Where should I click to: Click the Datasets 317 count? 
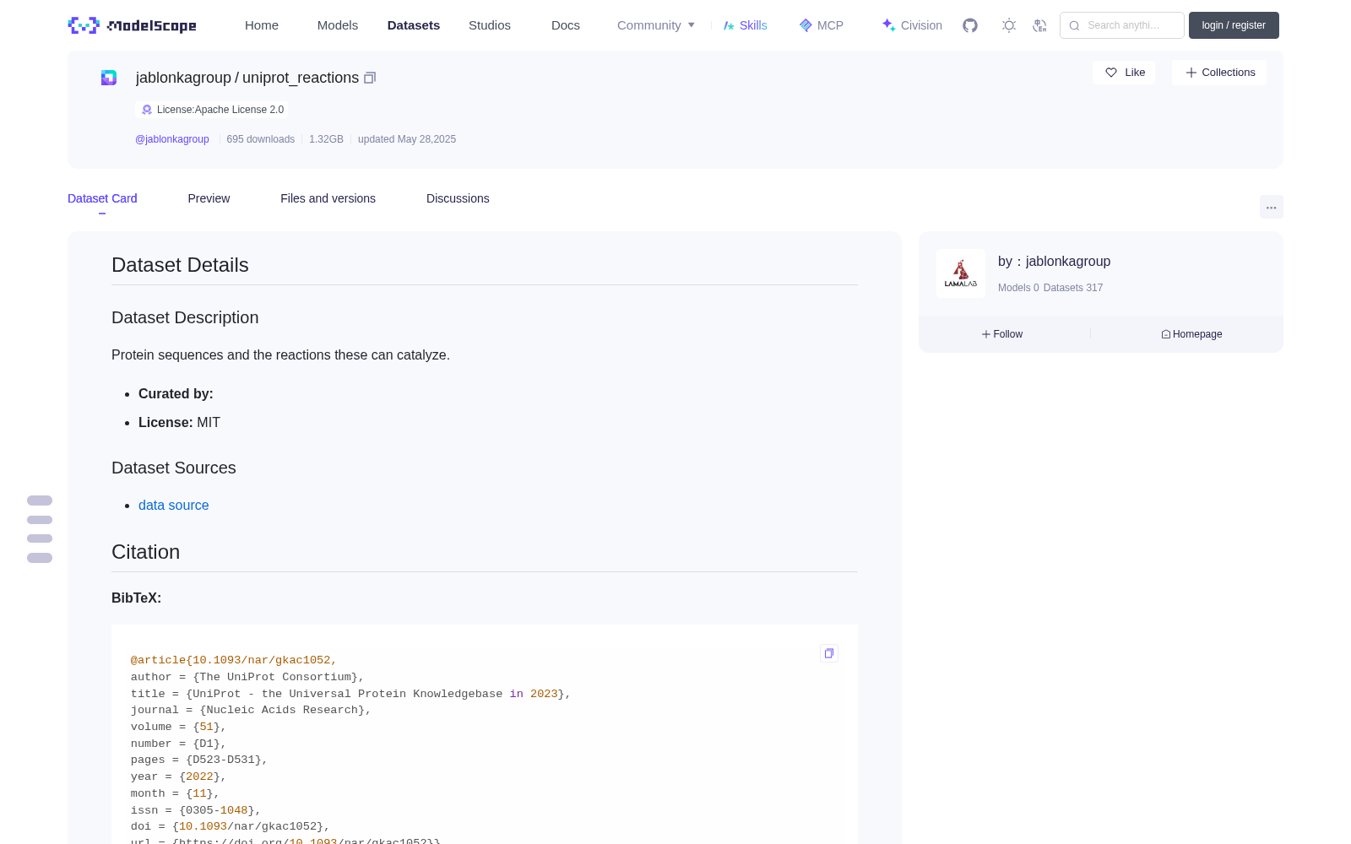click(1073, 288)
